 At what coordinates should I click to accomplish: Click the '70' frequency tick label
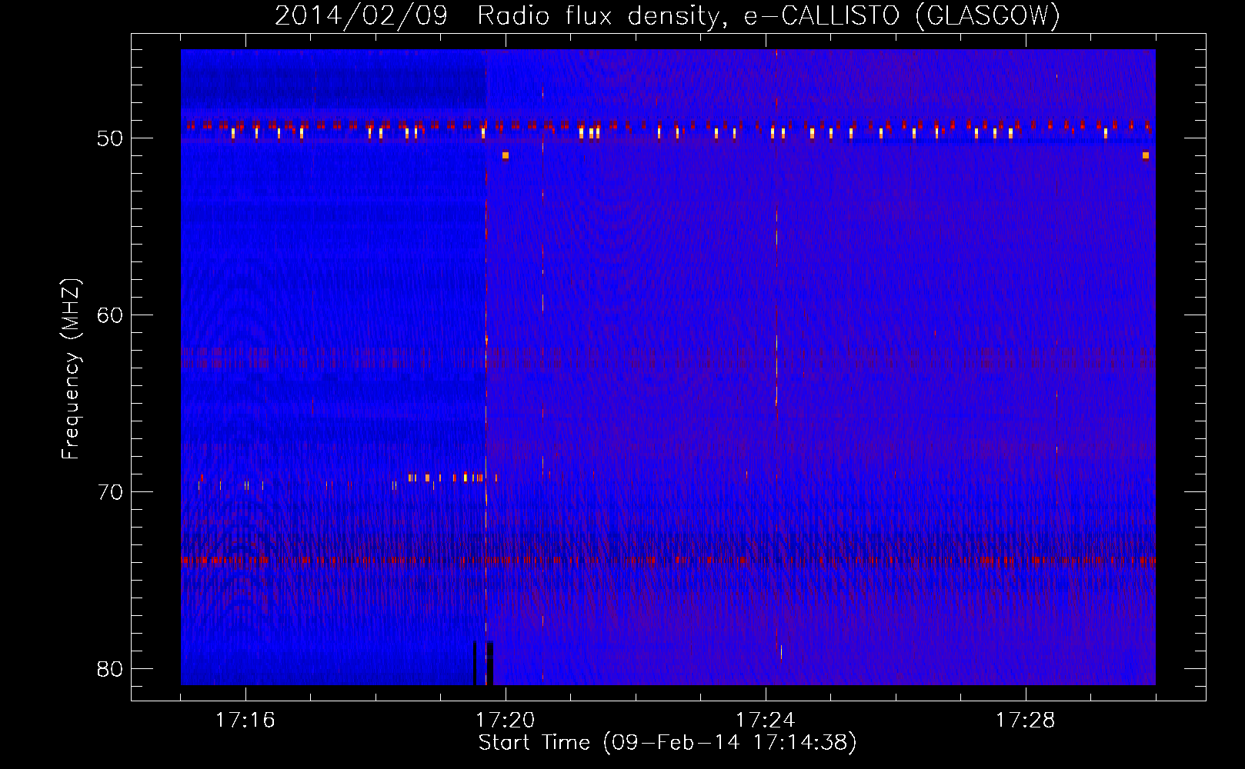pos(110,492)
